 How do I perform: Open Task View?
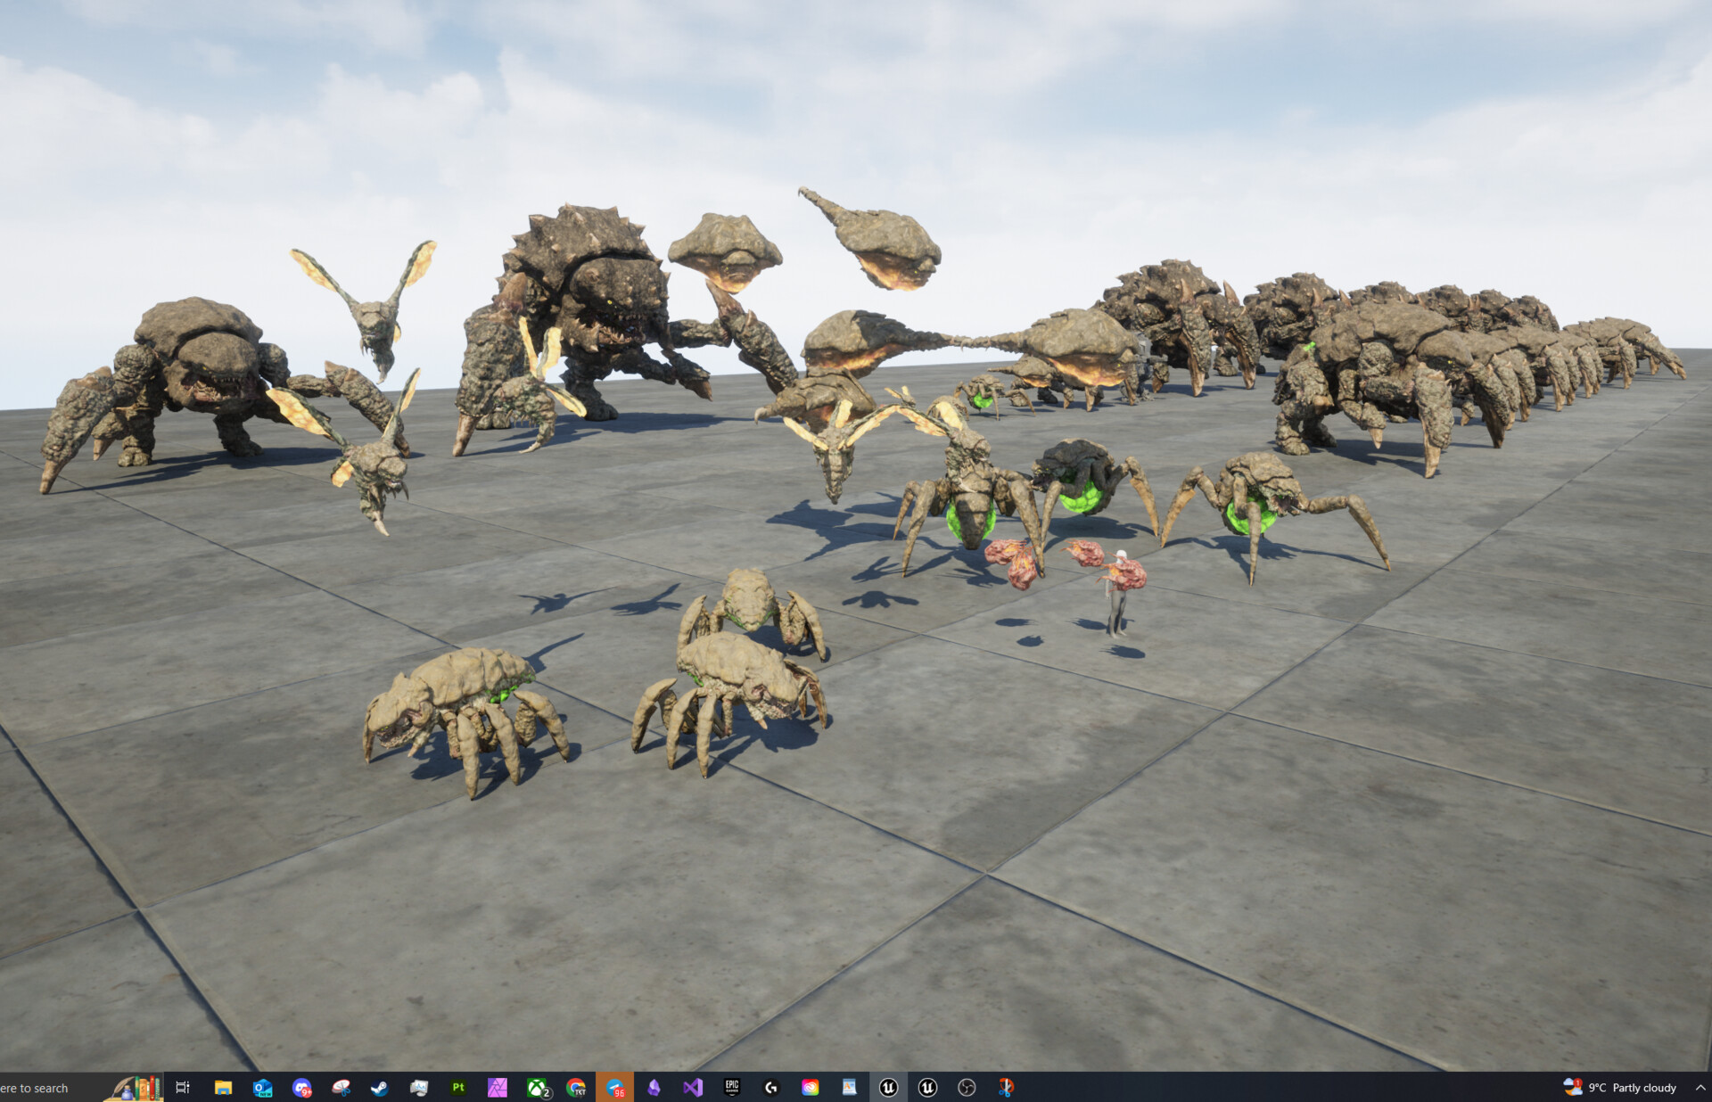click(x=183, y=1087)
